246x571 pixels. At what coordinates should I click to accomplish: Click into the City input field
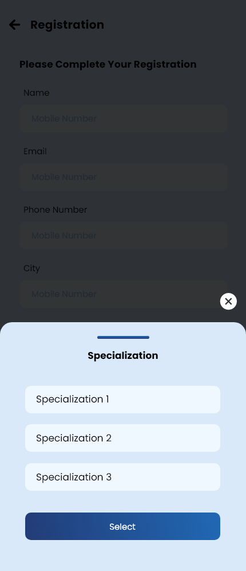coord(124,294)
